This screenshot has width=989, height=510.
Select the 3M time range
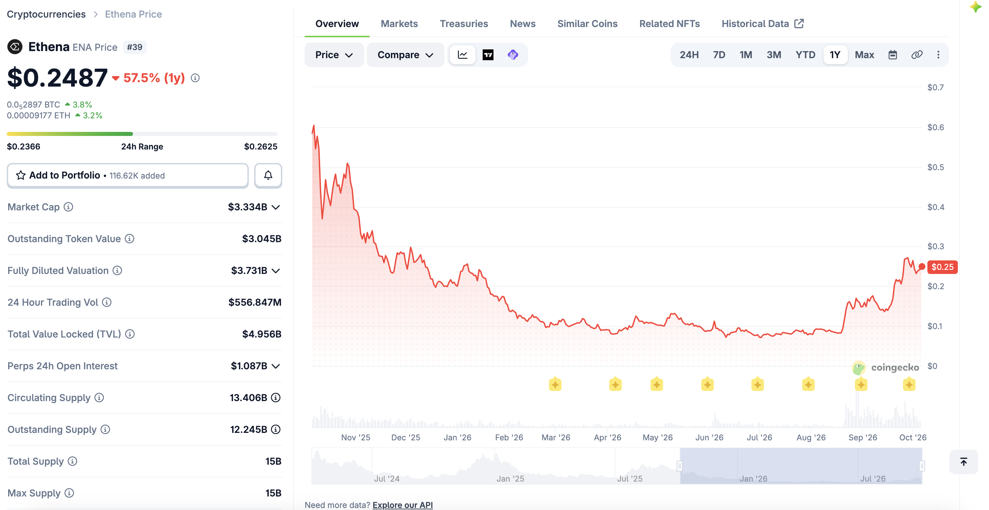point(774,55)
